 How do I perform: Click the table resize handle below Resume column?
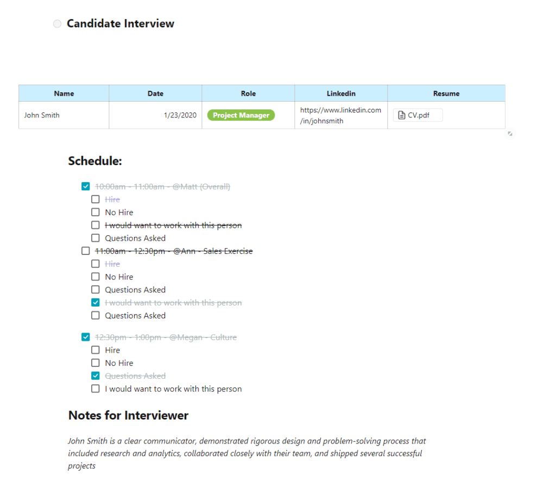(x=510, y=134)
